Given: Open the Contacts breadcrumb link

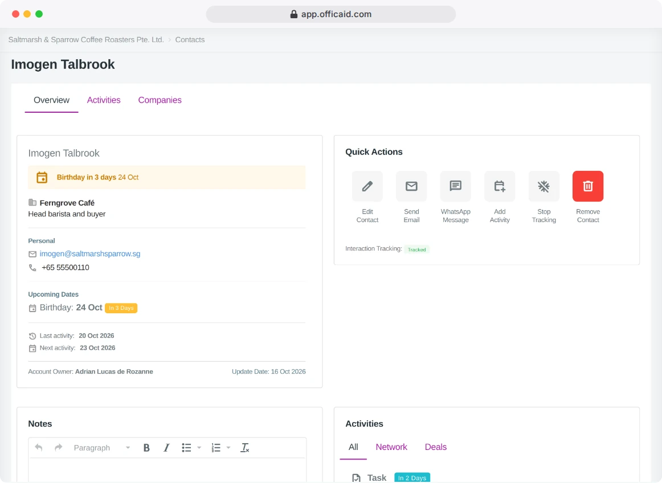Looking at the screenshot, I should 190,40.
